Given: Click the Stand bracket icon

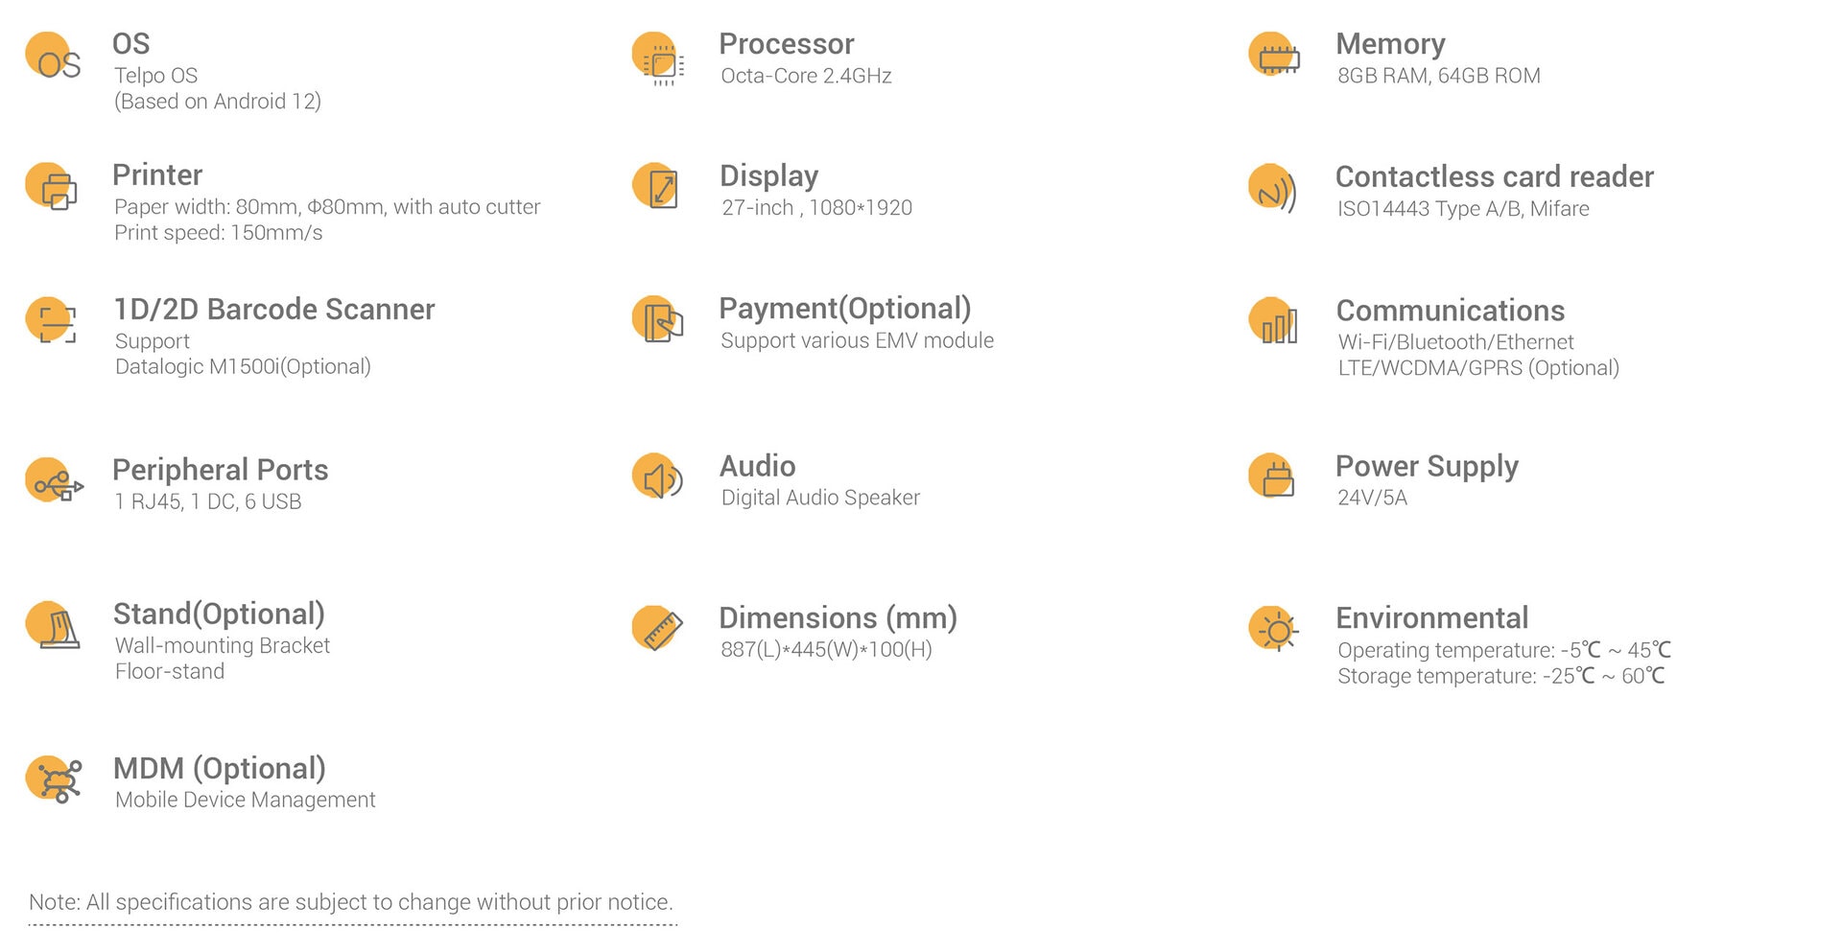Looking at the screenshot, I should [53, 626].
